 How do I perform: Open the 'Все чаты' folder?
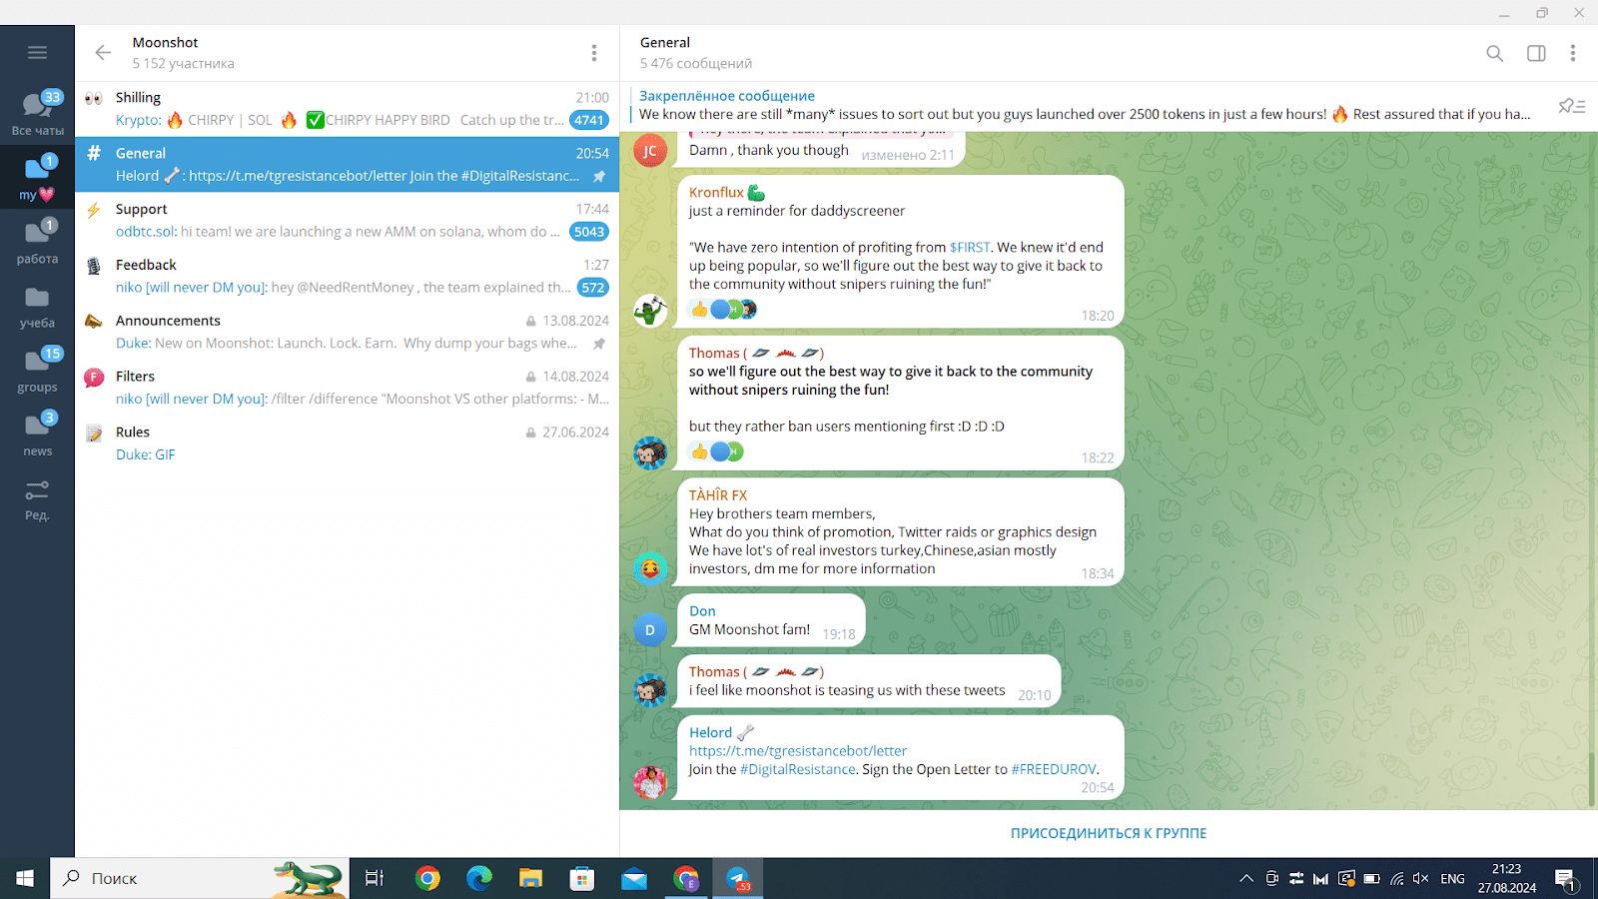click(x=37, y=113)
